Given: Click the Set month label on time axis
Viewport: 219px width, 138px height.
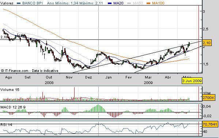Looking at the screenshot, I should coord(27,77).
